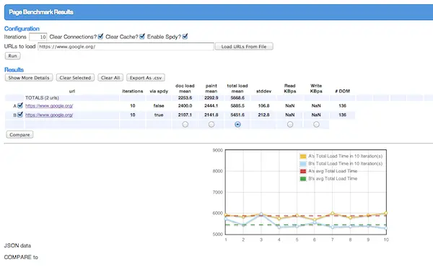Toggle the Clear Cache checkbox
The width and height of the screenshot is (433, 272).
point(142,37)
